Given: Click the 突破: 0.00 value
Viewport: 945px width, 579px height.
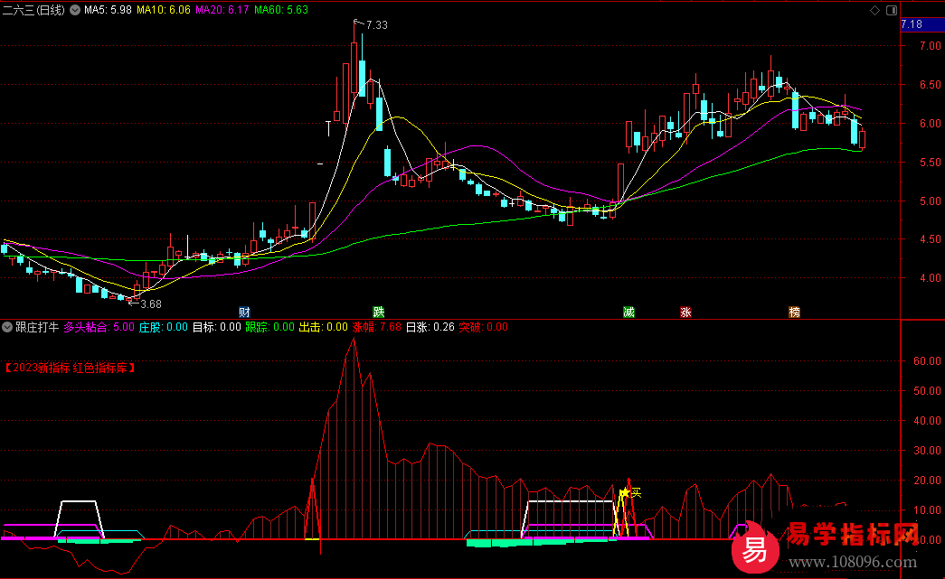Looking at the screenshot, I should [483, 327].
